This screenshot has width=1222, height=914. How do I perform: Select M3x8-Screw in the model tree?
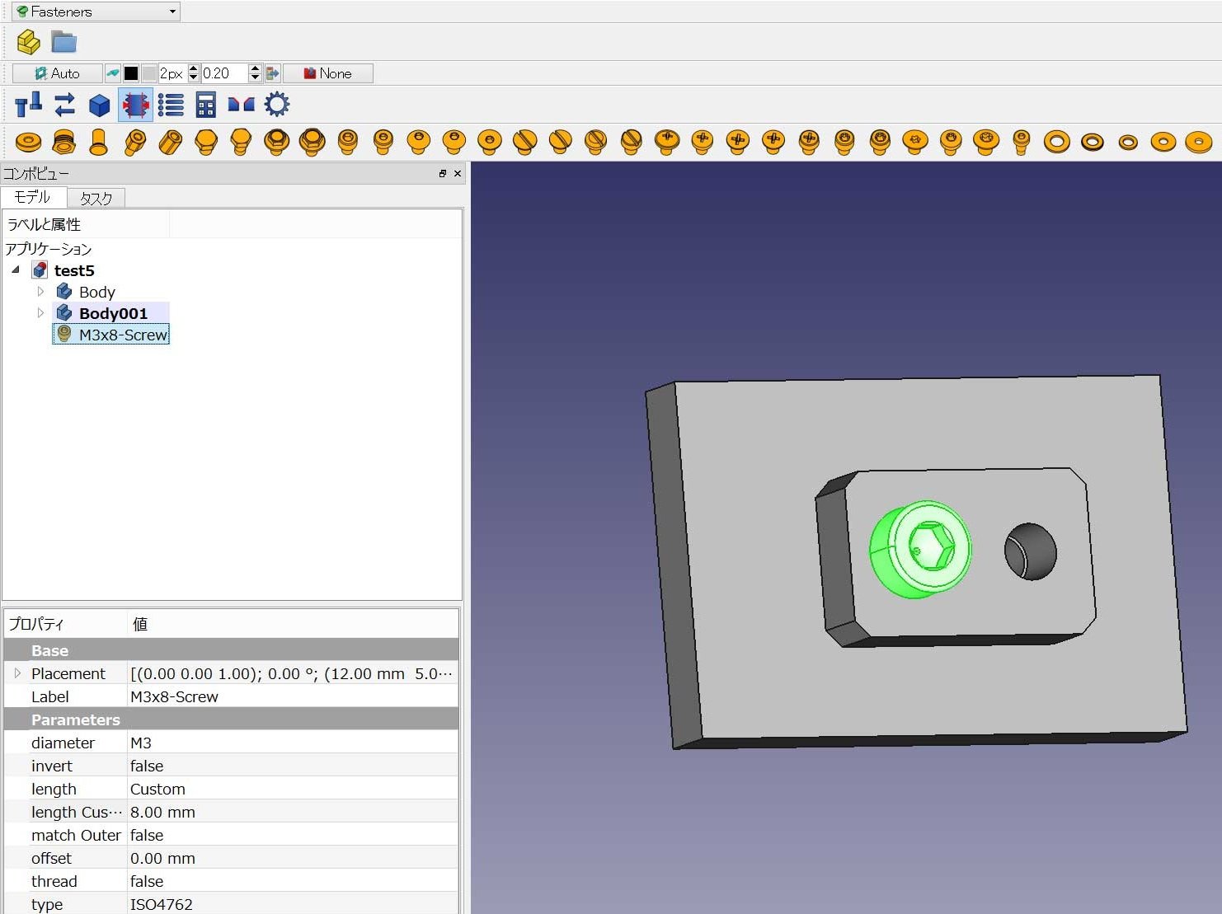point(123,335)
